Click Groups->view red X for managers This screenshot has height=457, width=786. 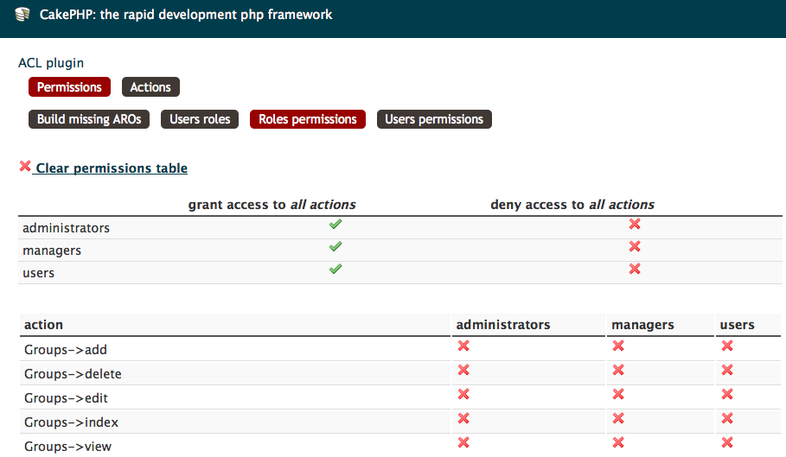pos(618,442)
